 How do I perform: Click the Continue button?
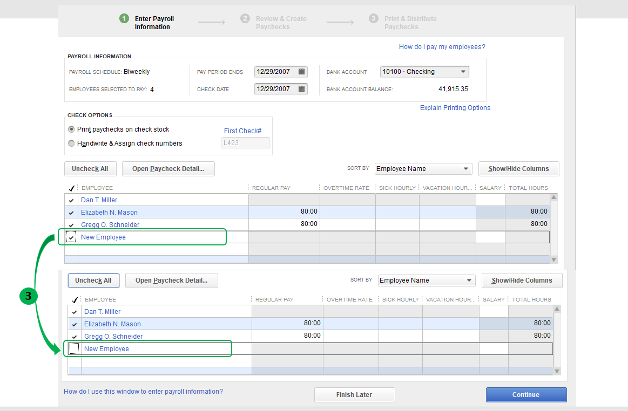click(525, 394)
